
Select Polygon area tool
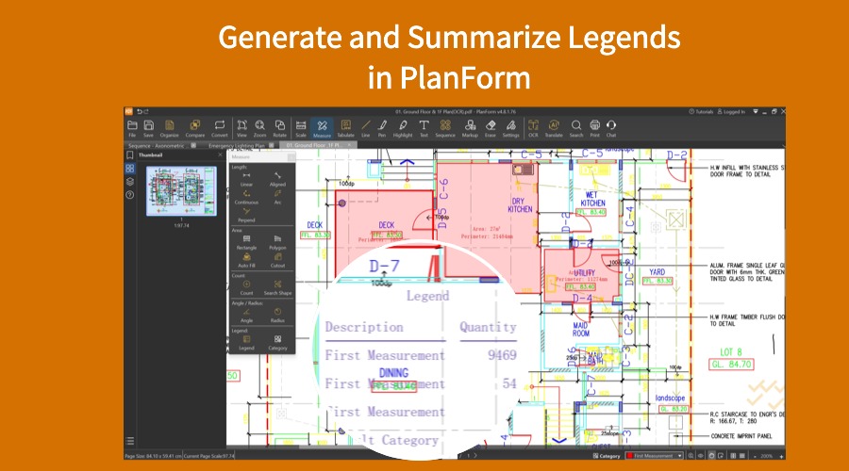(x=277, y=242)
